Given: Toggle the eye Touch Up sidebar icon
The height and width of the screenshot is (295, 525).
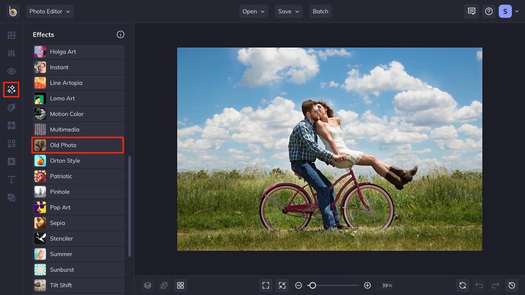Looking at the screenshot, I should 11,71.
